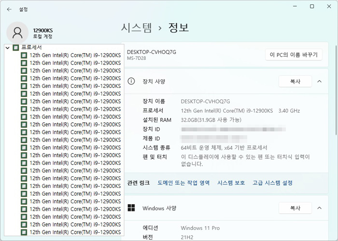Click the 펜 및 터치 label

[155, 157]
